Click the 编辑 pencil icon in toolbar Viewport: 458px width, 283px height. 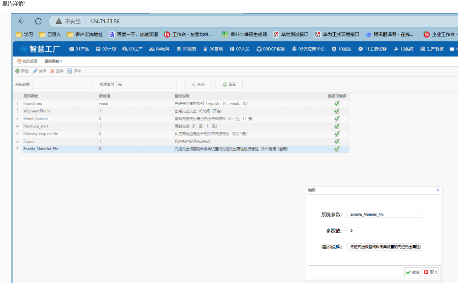click(35, 71)
